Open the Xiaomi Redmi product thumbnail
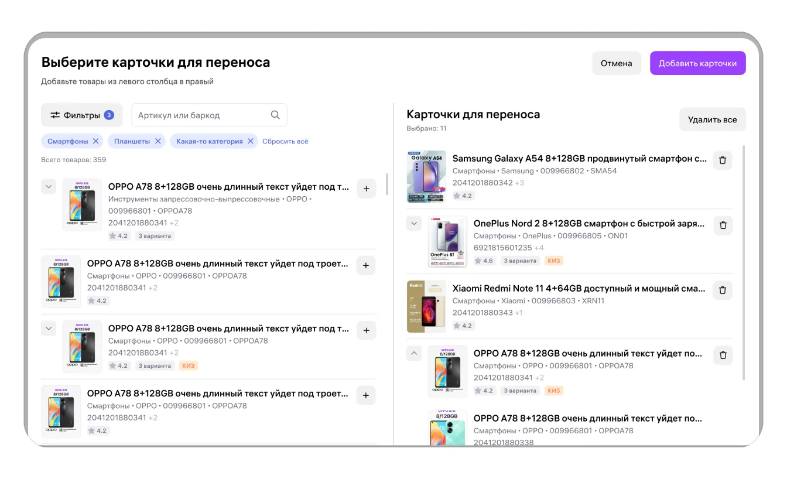 [427, 307]
